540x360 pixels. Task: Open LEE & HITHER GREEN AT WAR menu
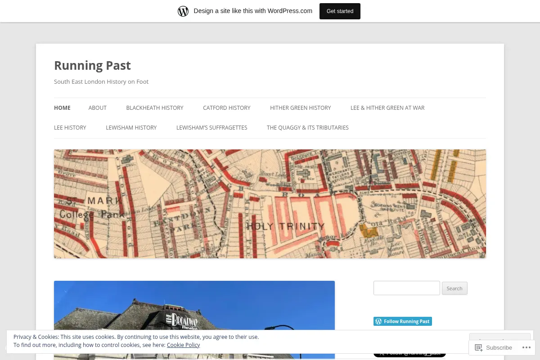[387, 108]
